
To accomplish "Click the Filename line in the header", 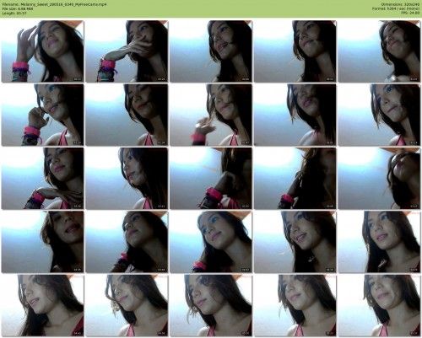I will coord(54,4).
